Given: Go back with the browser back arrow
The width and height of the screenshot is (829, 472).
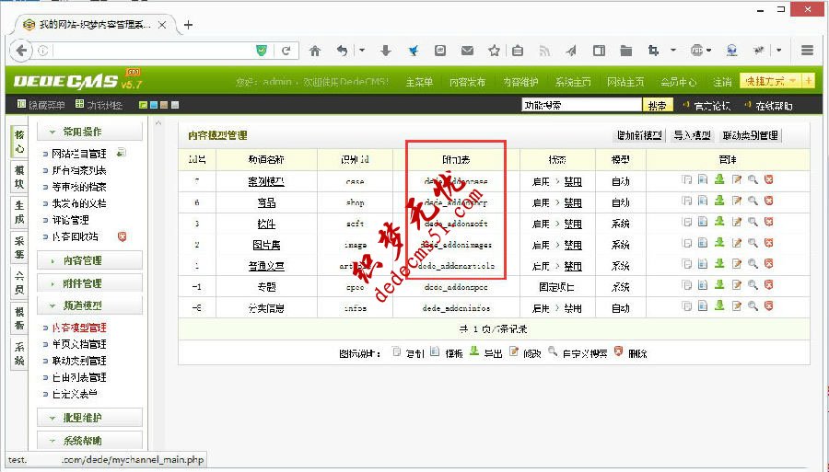Looking at the screenshot, I should (21, 51).
